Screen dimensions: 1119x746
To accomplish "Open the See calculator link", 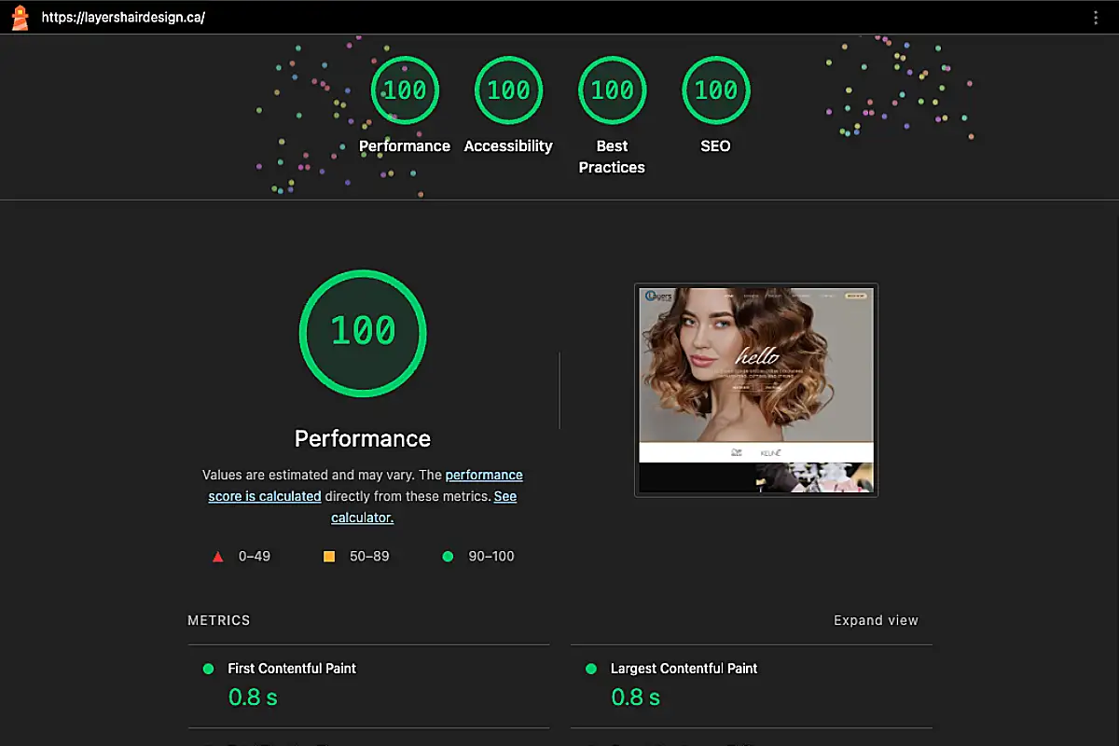I will (362, 517).
